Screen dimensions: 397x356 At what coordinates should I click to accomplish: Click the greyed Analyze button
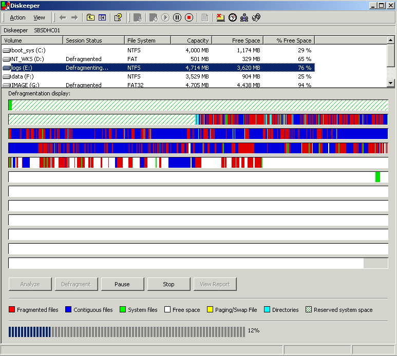30,284
